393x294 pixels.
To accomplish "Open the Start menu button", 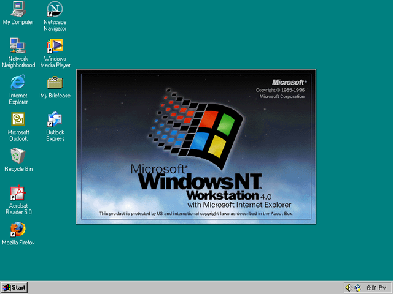I will pyautogui.click(x=14, y=288).
